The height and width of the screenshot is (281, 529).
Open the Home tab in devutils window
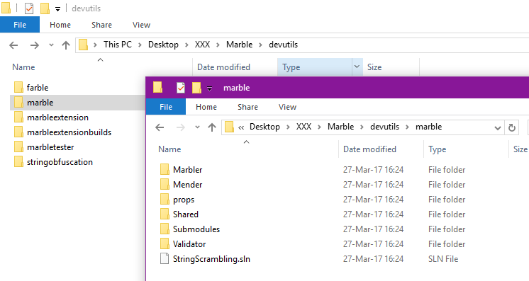[60, 25]
